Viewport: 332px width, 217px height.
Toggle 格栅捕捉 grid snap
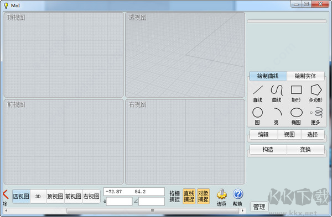[175, 196]
